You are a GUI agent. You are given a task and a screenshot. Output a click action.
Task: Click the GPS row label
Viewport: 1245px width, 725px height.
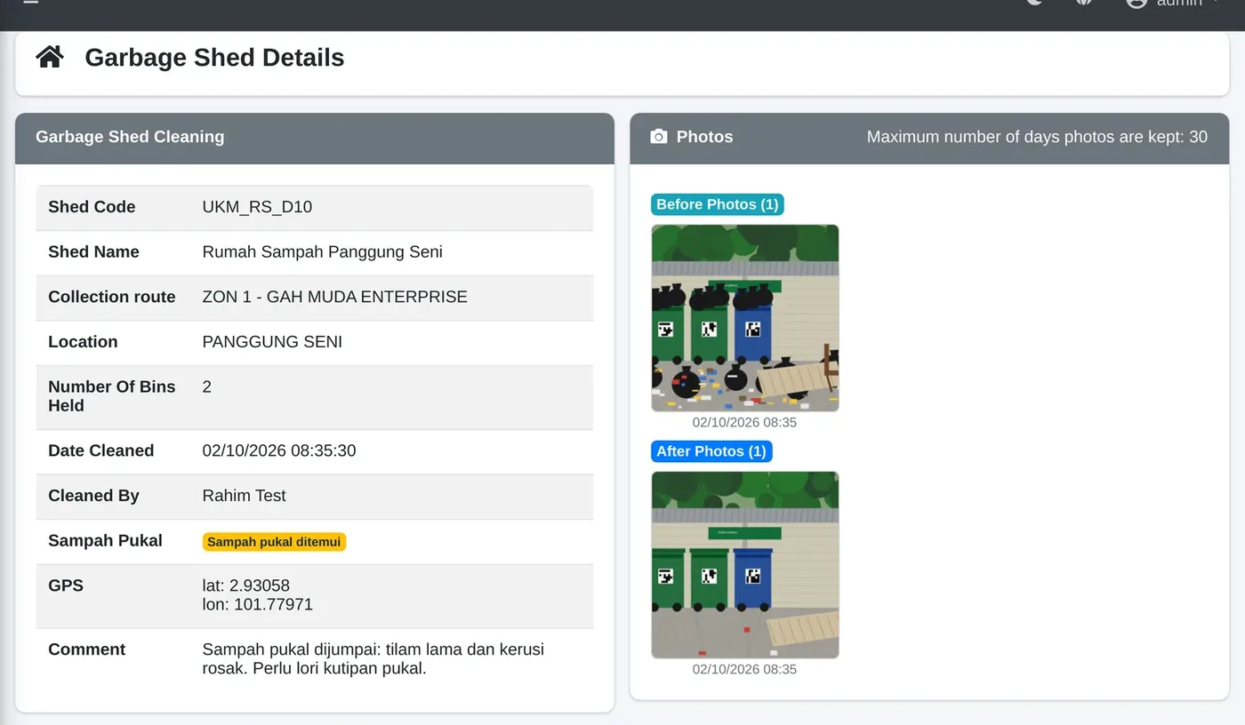pos(66,586)
